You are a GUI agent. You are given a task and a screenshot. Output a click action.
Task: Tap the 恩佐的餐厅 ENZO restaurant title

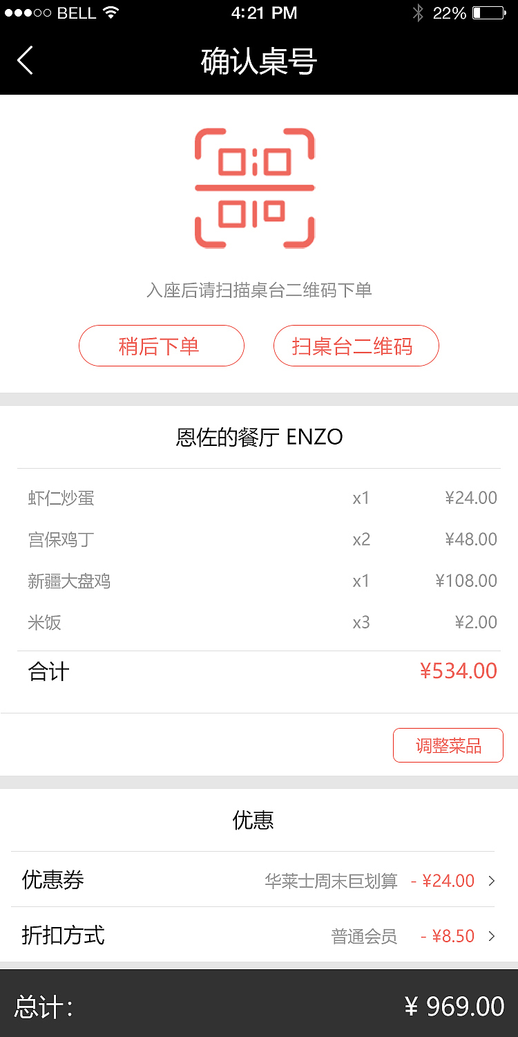click(259, 437)
